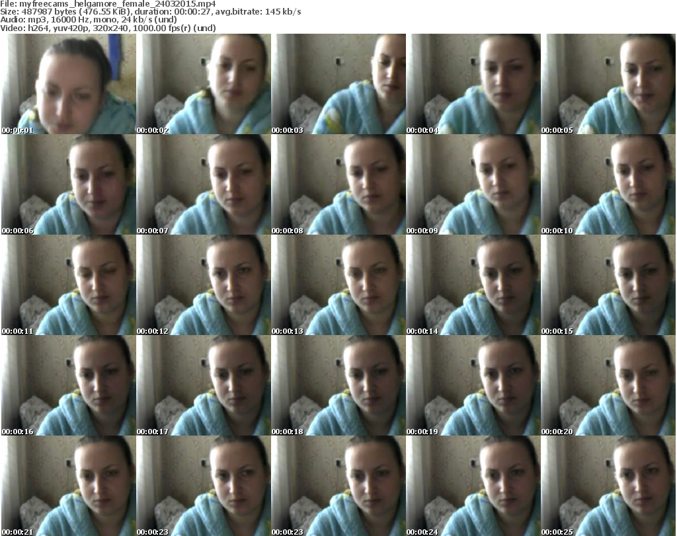The width and height of the screenshot is (677, 536).
Task: Click the frame marked 00:00:04
Action: (x=473, y=84)
